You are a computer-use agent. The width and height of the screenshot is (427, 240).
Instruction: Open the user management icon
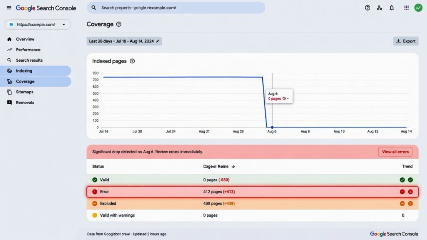379,7
